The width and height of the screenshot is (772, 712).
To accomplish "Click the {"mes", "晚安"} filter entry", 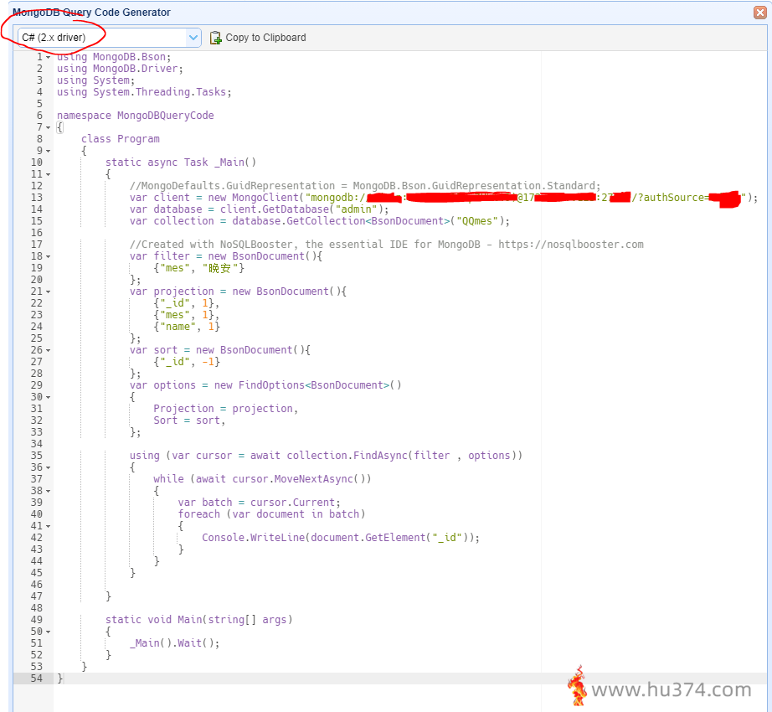I will click(199, 268).
